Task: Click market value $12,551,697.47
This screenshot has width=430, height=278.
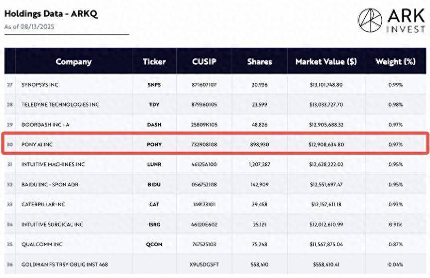Action: pyautogui.click(x=326, y=184)
